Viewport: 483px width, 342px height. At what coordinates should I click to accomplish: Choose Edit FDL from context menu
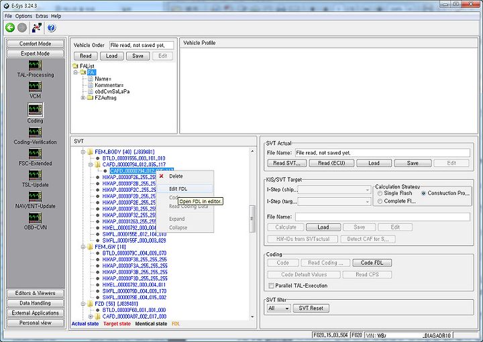(185, 188)
